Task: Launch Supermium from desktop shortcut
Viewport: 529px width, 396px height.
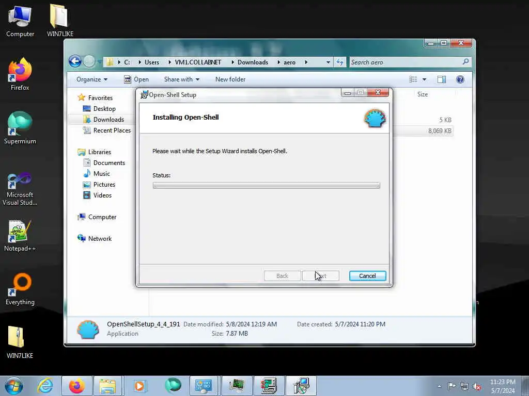Action: tap(20, 128)
